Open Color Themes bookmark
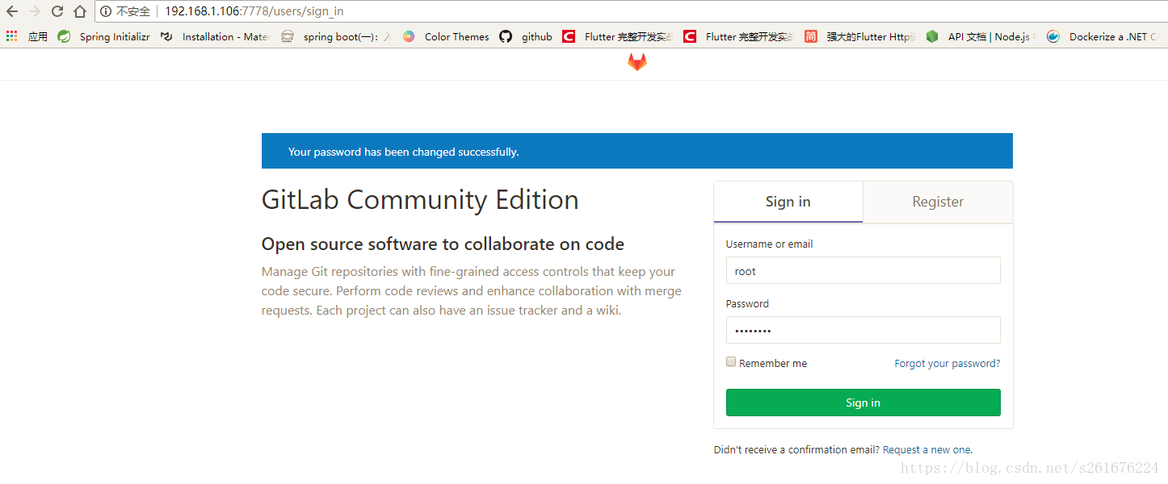Screen dimensions: 1168x484 point(446,36)
